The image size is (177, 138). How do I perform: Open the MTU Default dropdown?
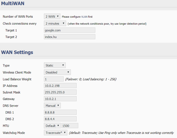[52, 125]
